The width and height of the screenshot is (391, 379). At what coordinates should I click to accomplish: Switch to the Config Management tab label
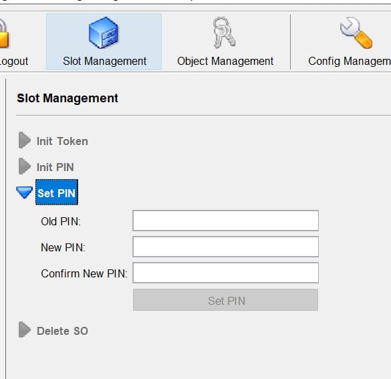(x=350, y=61)
